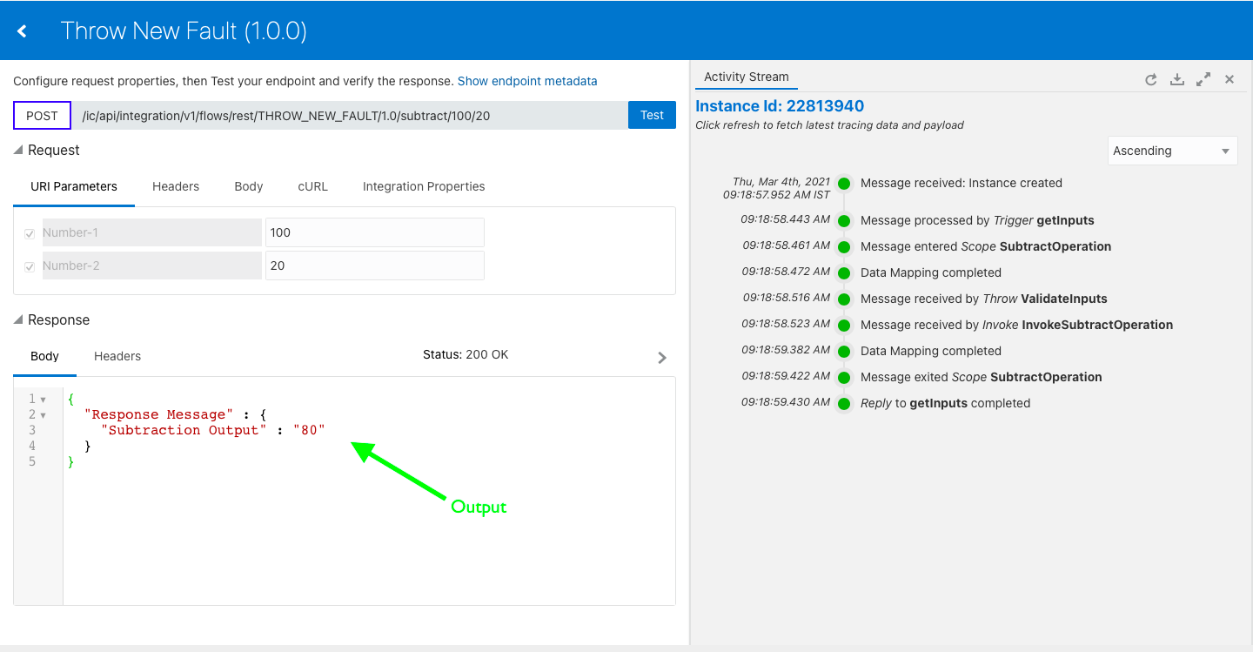Click the "80" value in response
This screenshot has width=1253, height=652.
tap(309, 430)
